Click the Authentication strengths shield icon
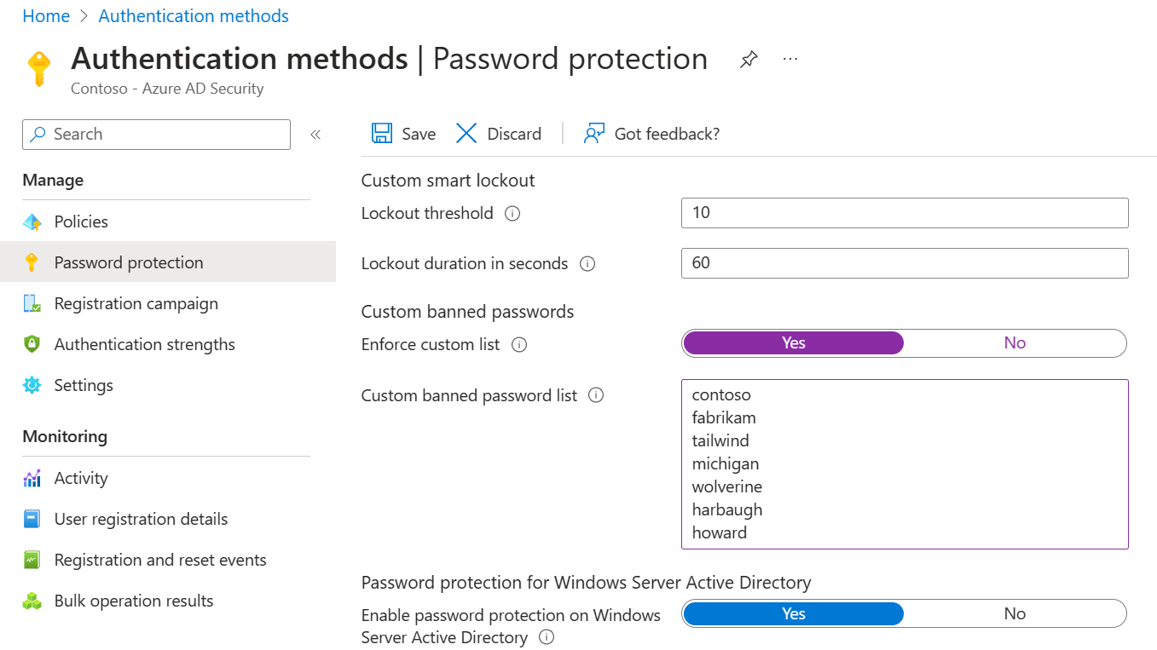This screenshot has height=650, width=1157. (x=32, y=344)
